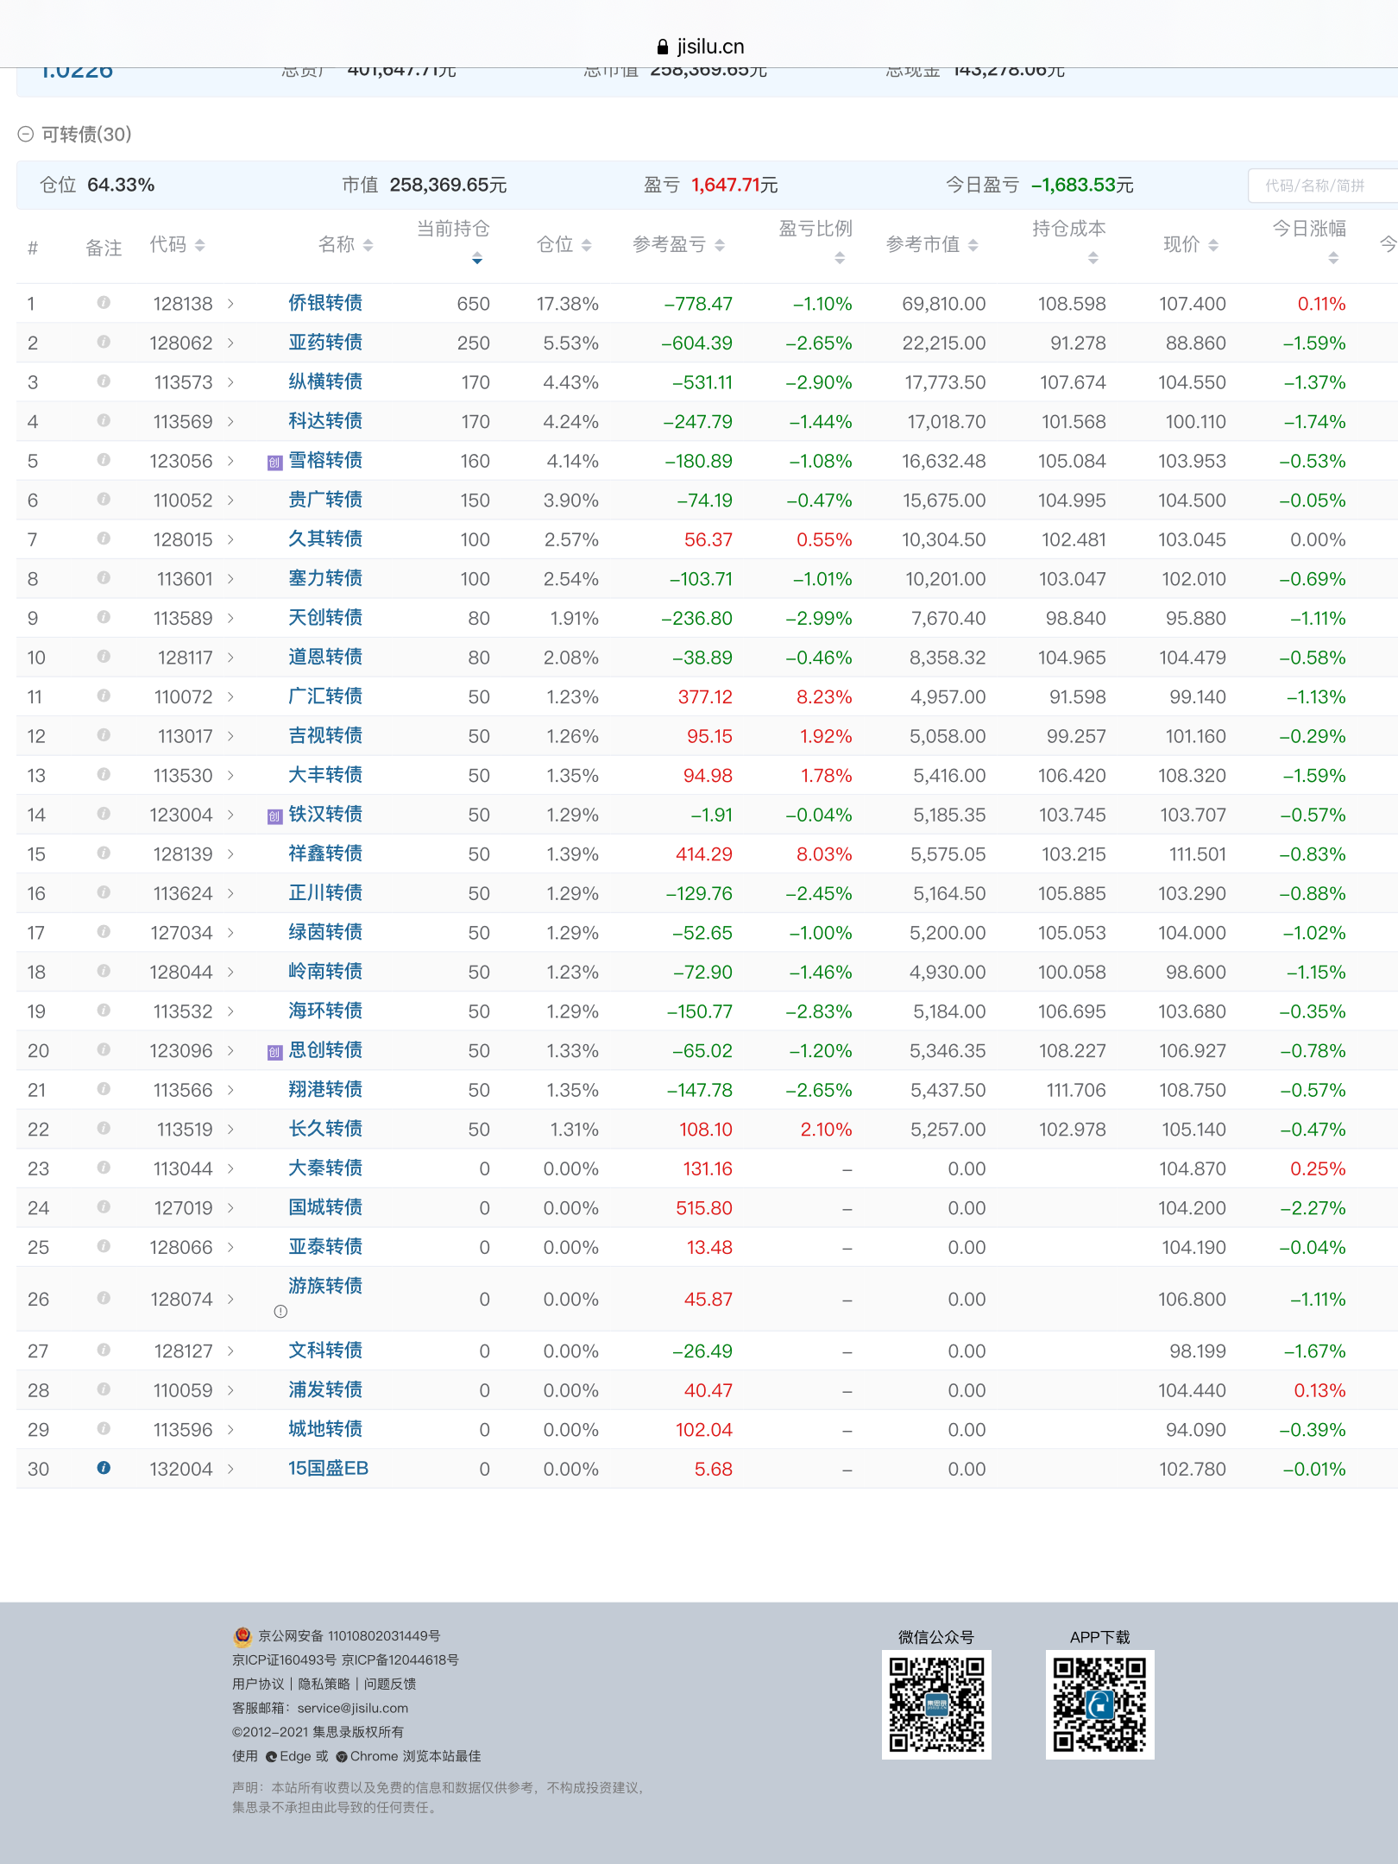Click the APP下载 QR code

point(1099,1704)
